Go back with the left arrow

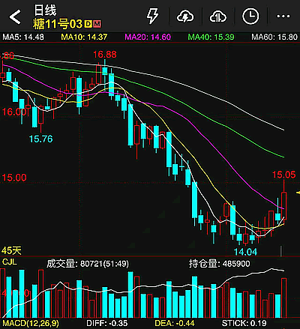tap(15, 17)
